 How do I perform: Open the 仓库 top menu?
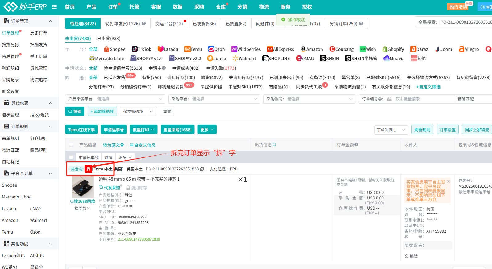tap(221, 7)
